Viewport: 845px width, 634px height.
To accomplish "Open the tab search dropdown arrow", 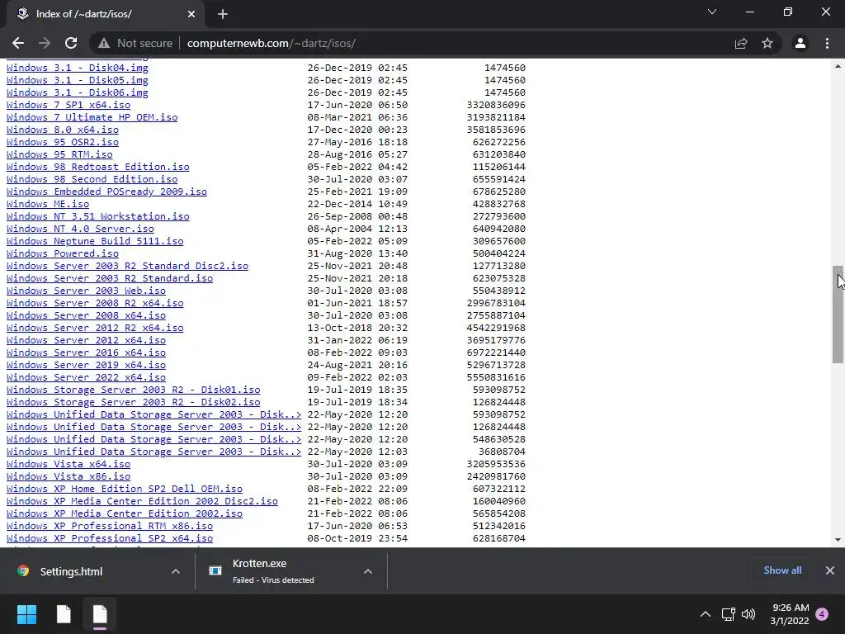I will point(712,12).
